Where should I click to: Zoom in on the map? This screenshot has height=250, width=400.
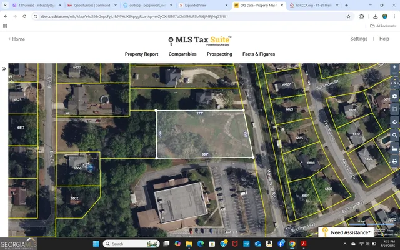[394, 67]
